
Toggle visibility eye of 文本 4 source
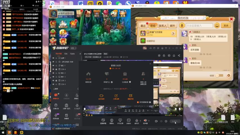tap(53, 69)
